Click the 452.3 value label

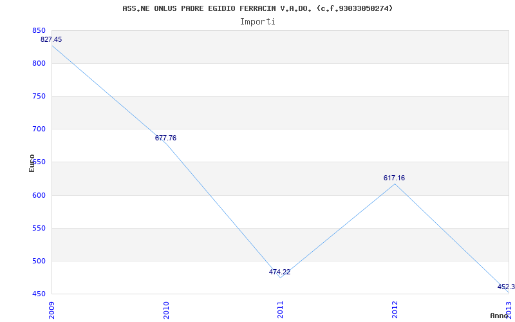(x=506, y=287)
